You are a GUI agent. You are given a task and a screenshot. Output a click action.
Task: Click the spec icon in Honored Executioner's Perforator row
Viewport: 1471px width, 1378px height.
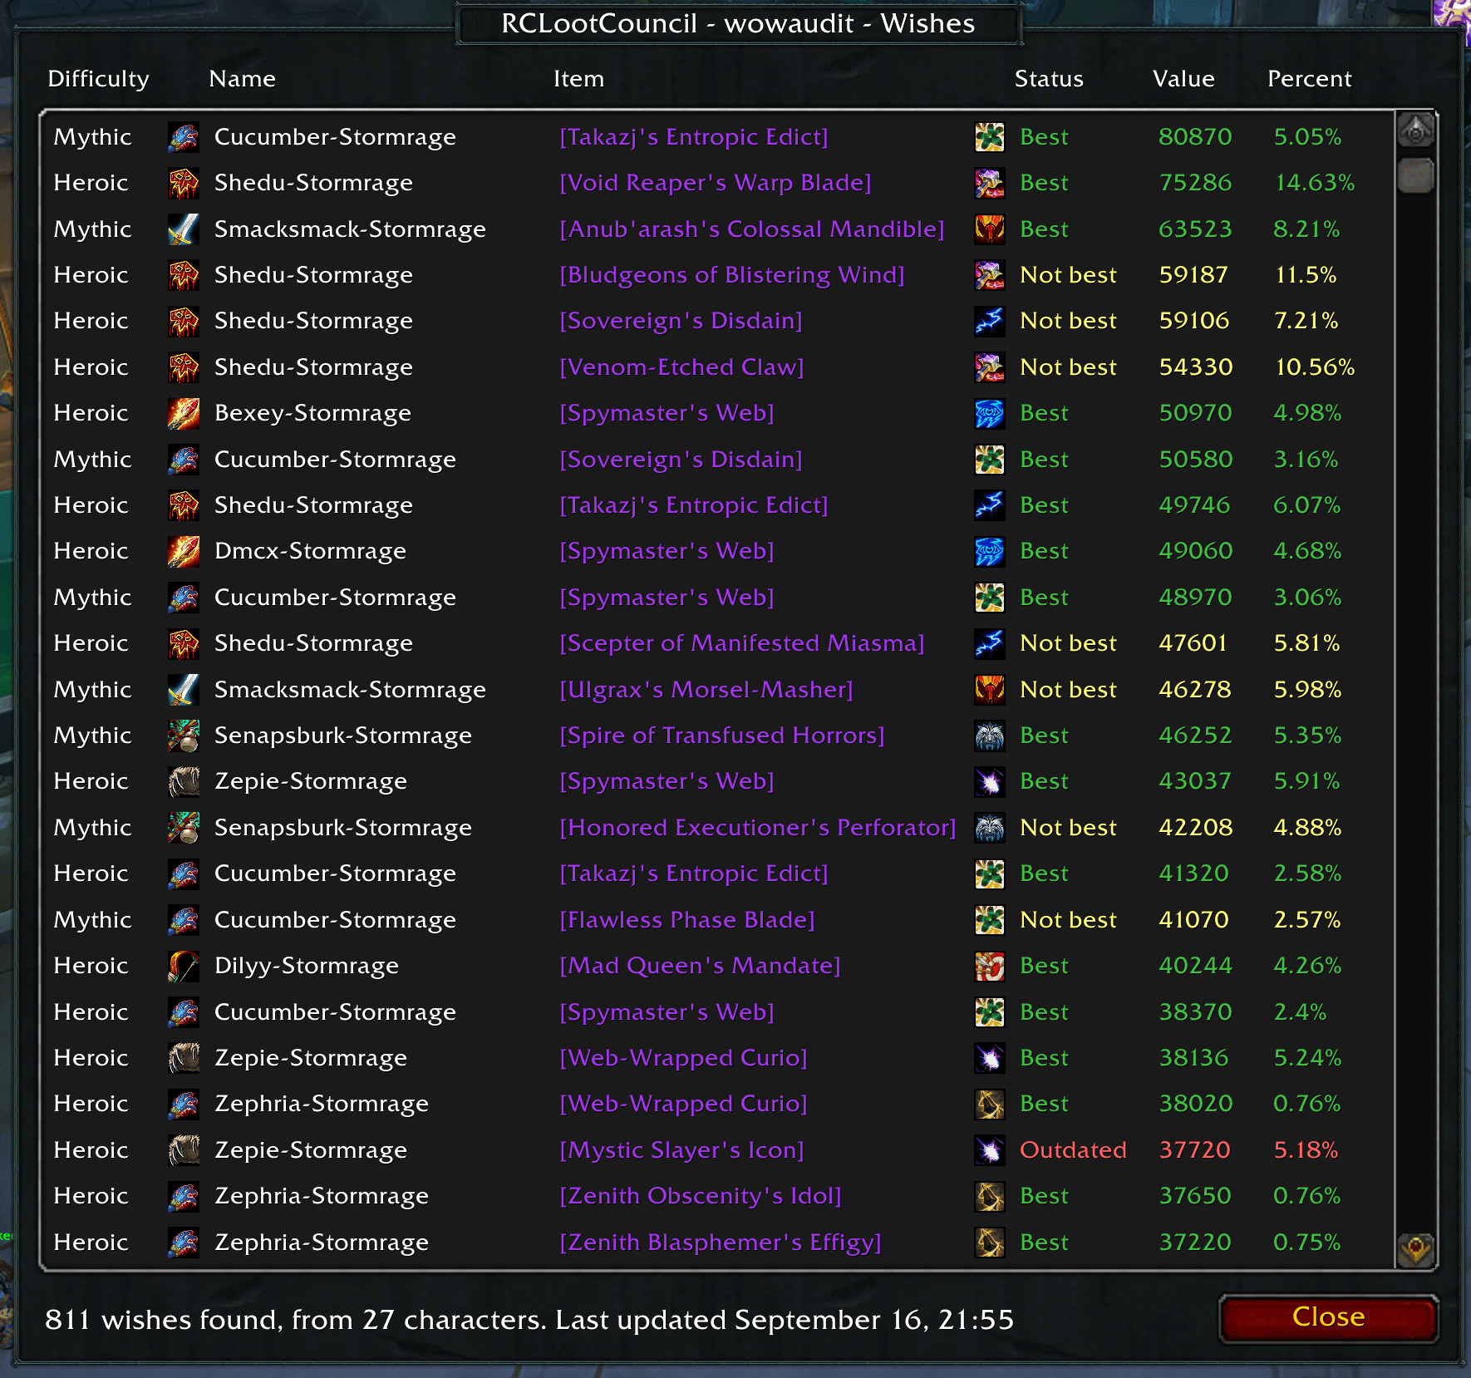[x=989, y=828]
